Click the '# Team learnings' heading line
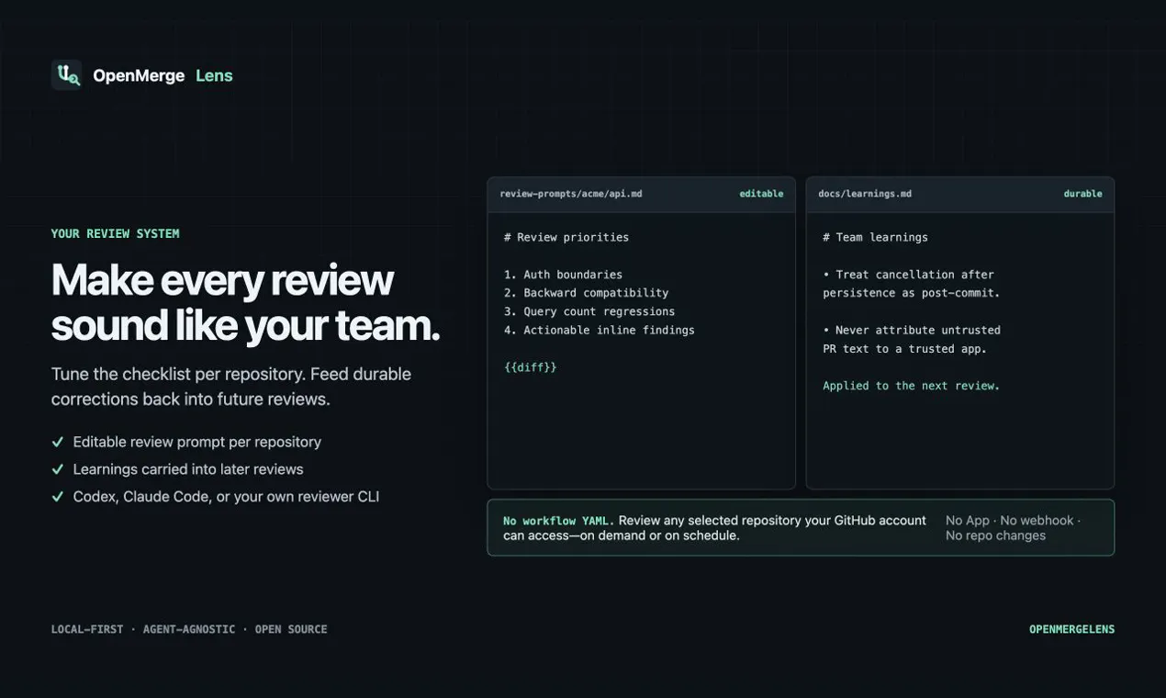This screenshot has height=698, width=1166. 875,237
